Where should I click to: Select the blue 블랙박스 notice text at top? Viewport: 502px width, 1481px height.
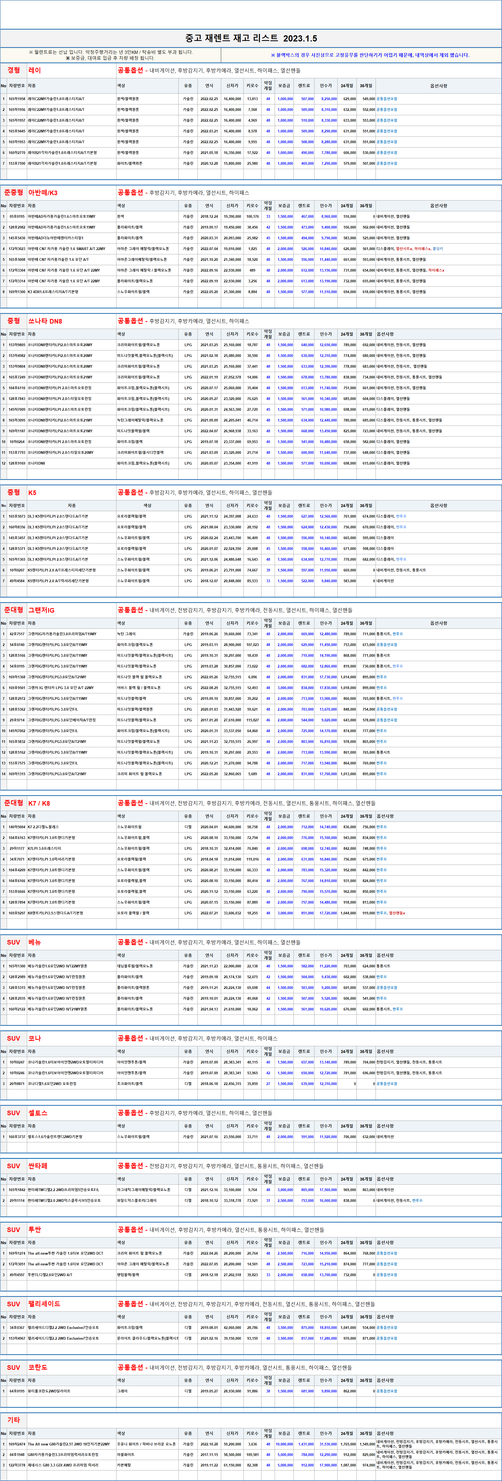[x=370, y=55]
